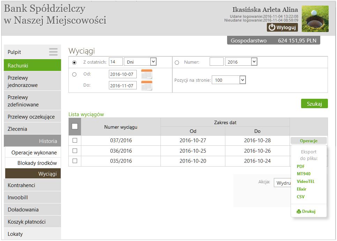Open the Kontrahenci menu item
337x241 pixels.
[32, 185]
